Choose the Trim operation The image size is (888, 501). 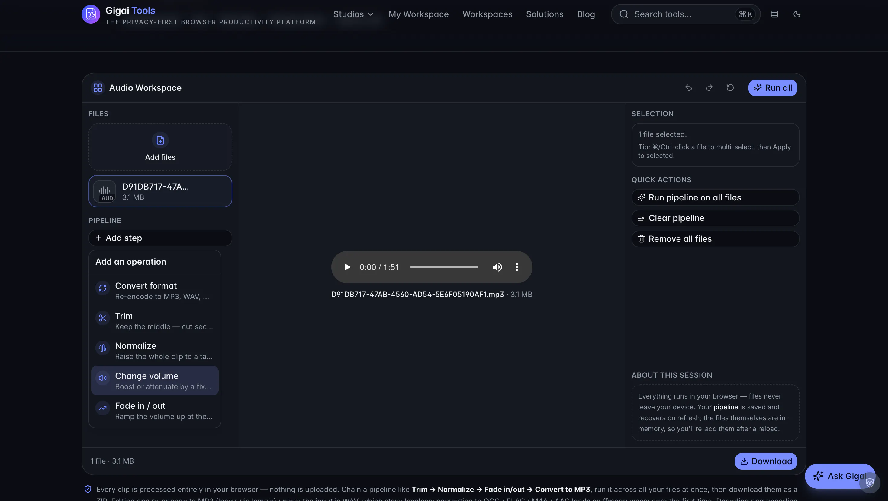(x=155, y=321)
